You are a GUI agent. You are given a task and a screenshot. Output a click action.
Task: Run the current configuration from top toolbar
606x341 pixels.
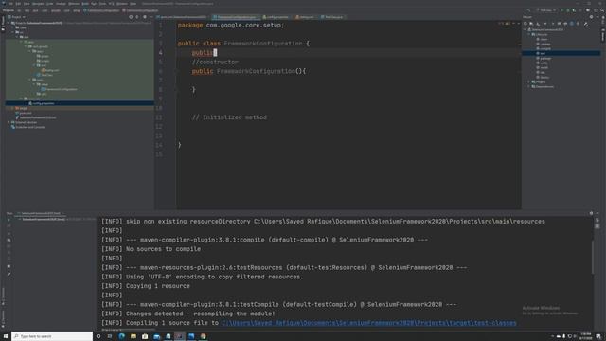pos(561,10)
